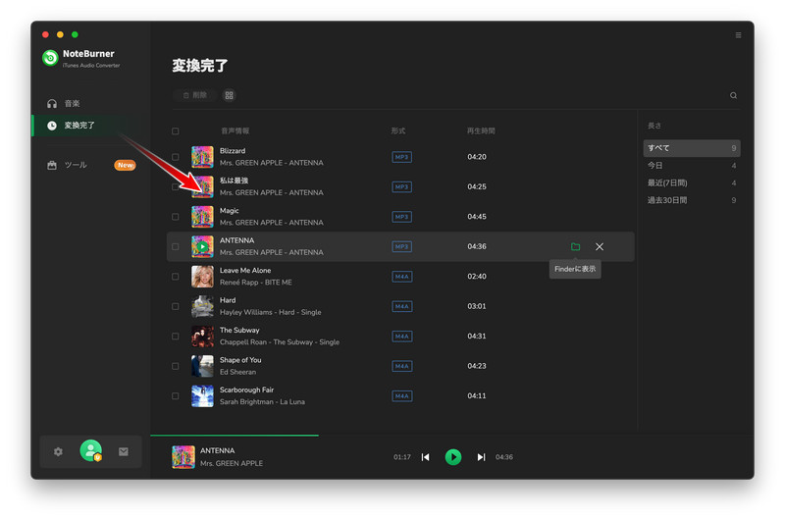Check the Leave Me Alone checkbox

(x=176, y=277)
